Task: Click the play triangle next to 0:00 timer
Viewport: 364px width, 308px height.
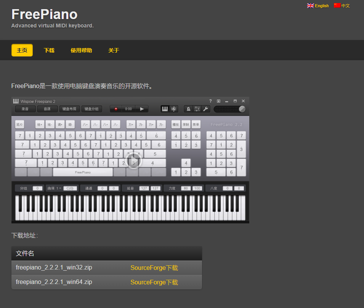Action: point(142,109)
